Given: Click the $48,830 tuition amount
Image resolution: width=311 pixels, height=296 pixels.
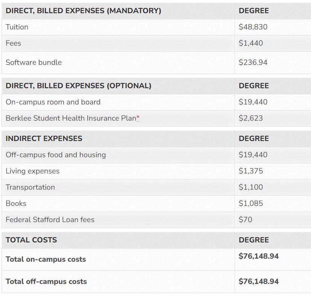Looking at the screenshot, I should tap(253, 27).
